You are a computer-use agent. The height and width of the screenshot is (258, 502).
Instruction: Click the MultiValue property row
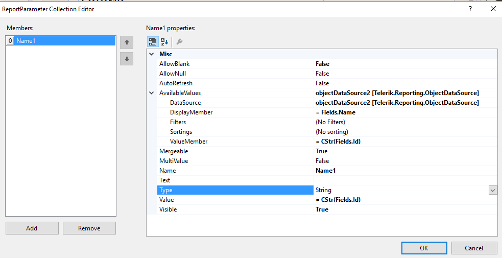click(236, 161)
